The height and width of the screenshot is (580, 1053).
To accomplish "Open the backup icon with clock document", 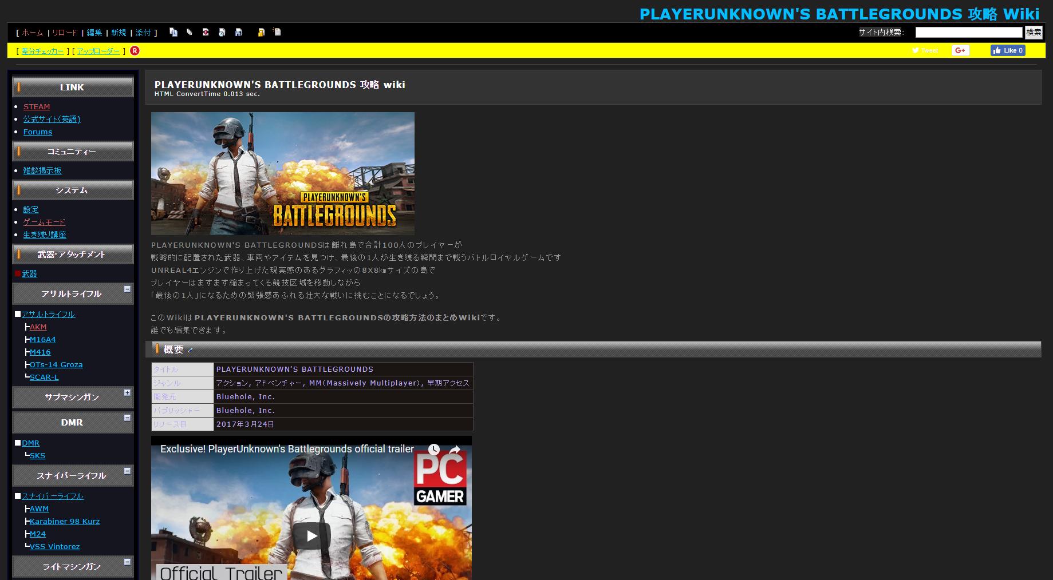I will [x=222, y=33].
